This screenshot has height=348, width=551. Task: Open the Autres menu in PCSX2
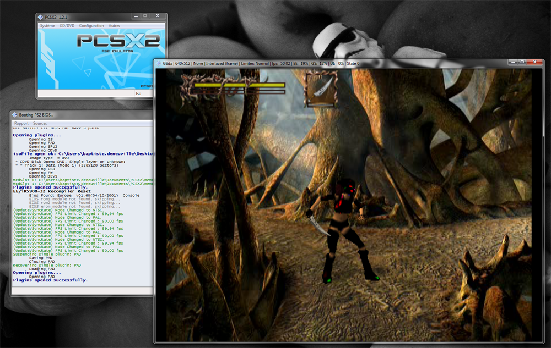114,26
